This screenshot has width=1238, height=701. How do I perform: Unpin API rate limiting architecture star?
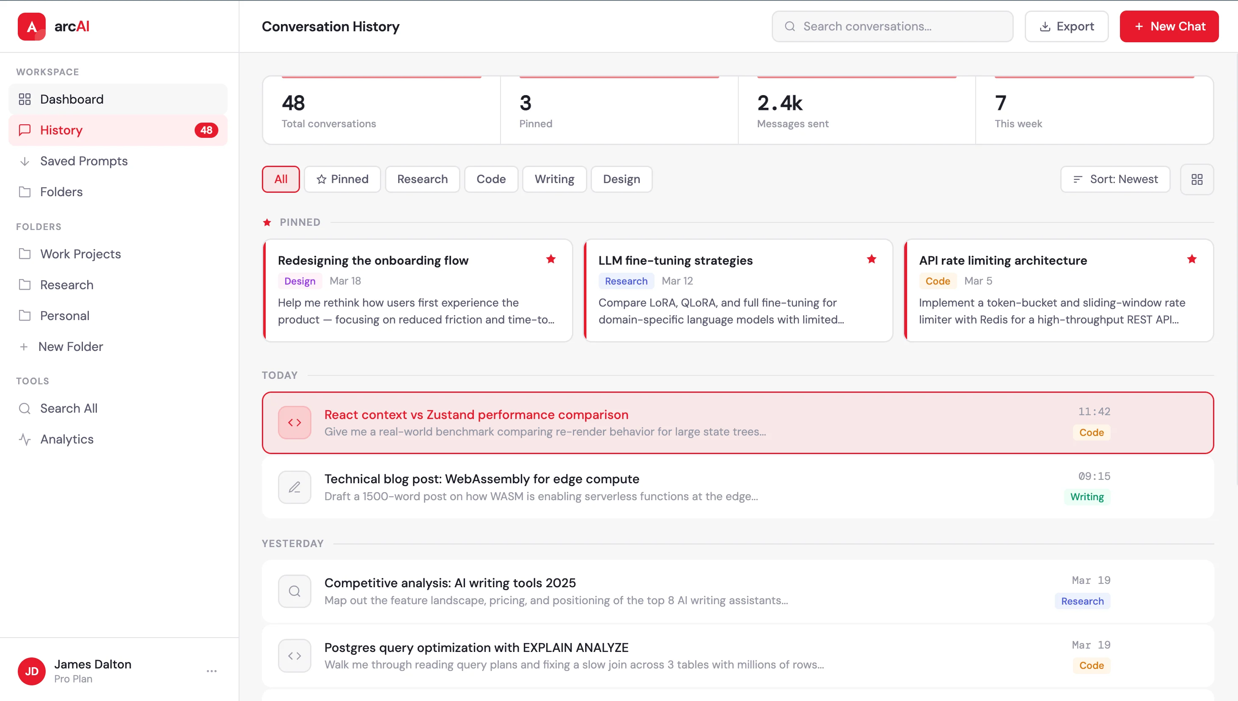1191,260
